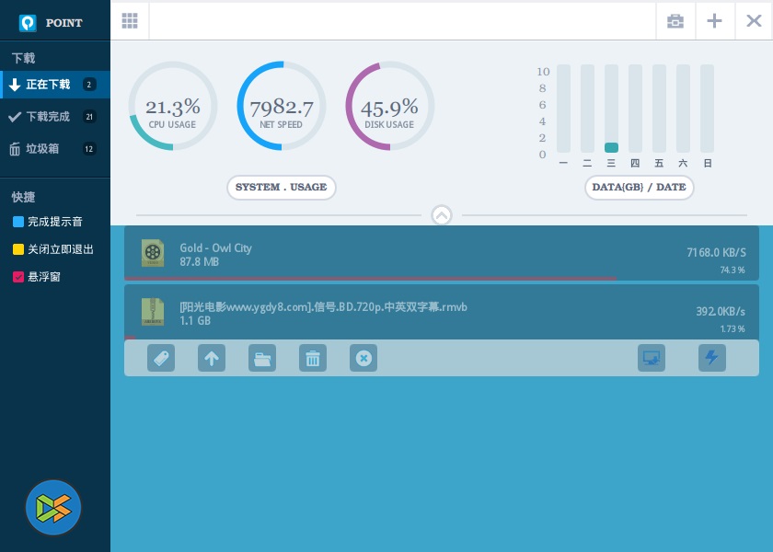Toggle the 关闭立即退出 checkbox
The image size is (773, 552).
pos(18,249)
